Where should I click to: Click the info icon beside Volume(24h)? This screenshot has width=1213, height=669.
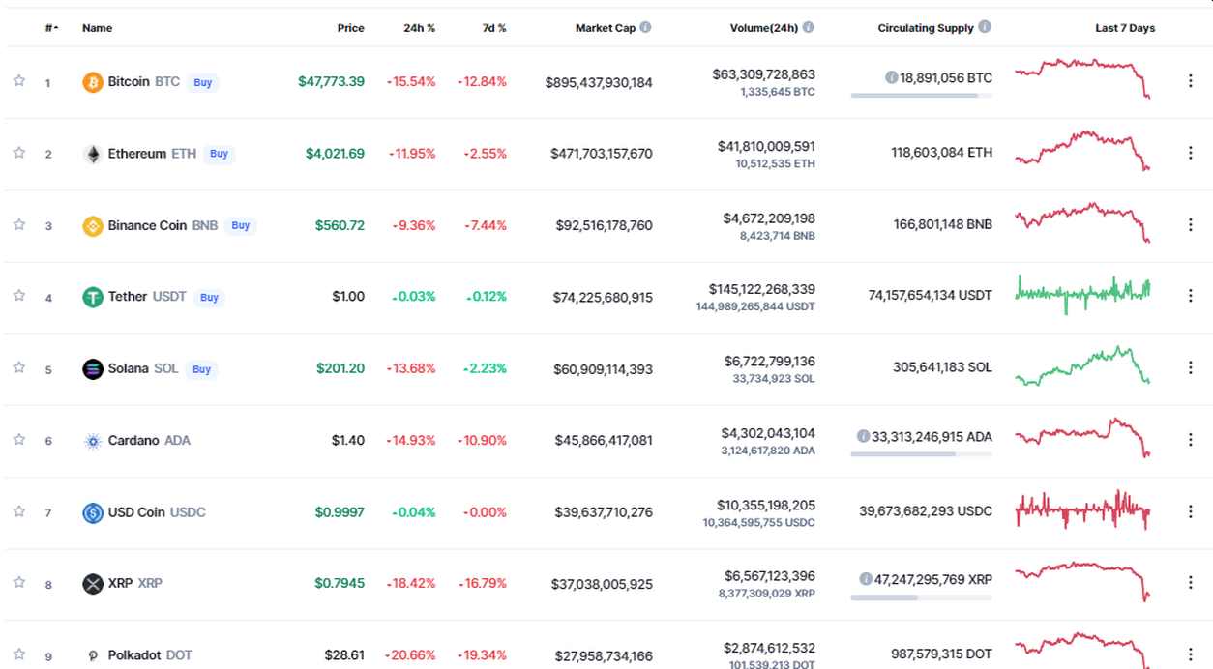click(809, 28)
